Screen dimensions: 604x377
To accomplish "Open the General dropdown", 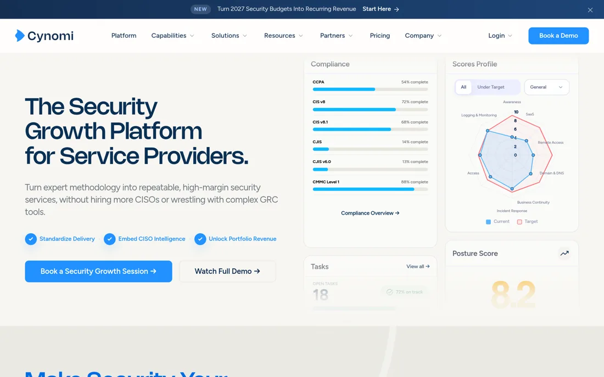I will [546, 87].
